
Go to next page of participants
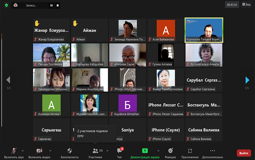pyautogui.click(x=247, y=80)
